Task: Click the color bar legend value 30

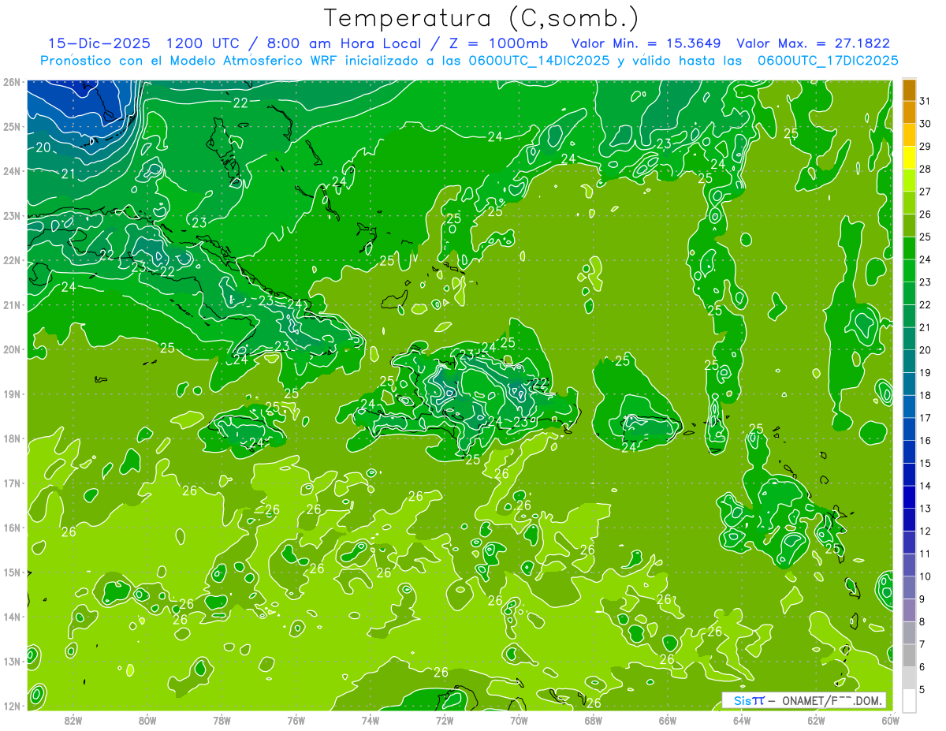Action: [925, 124]
